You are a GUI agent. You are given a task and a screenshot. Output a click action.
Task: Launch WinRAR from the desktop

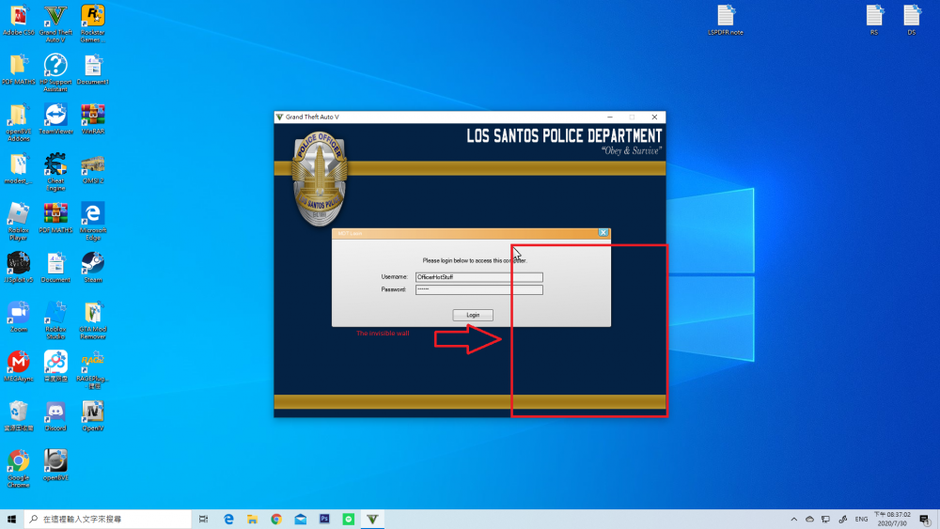click(93, 118)
